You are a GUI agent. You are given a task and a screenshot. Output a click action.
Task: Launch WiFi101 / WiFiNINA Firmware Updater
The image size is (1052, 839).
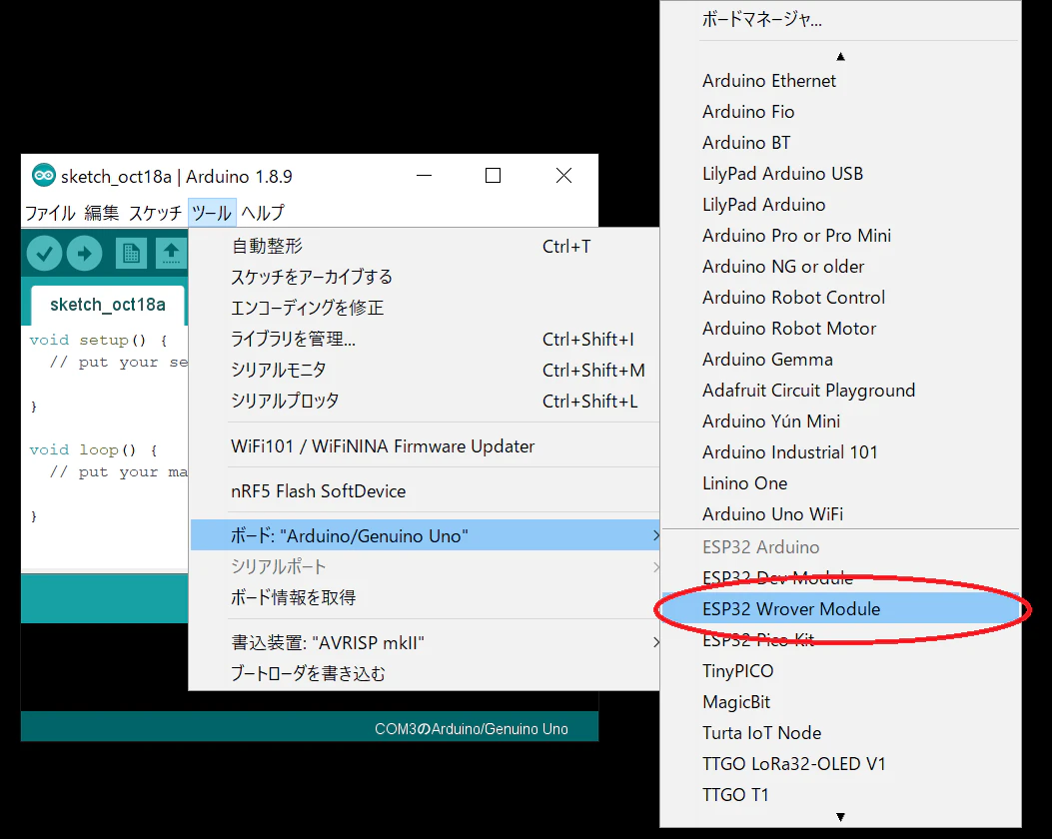(425, 446)
